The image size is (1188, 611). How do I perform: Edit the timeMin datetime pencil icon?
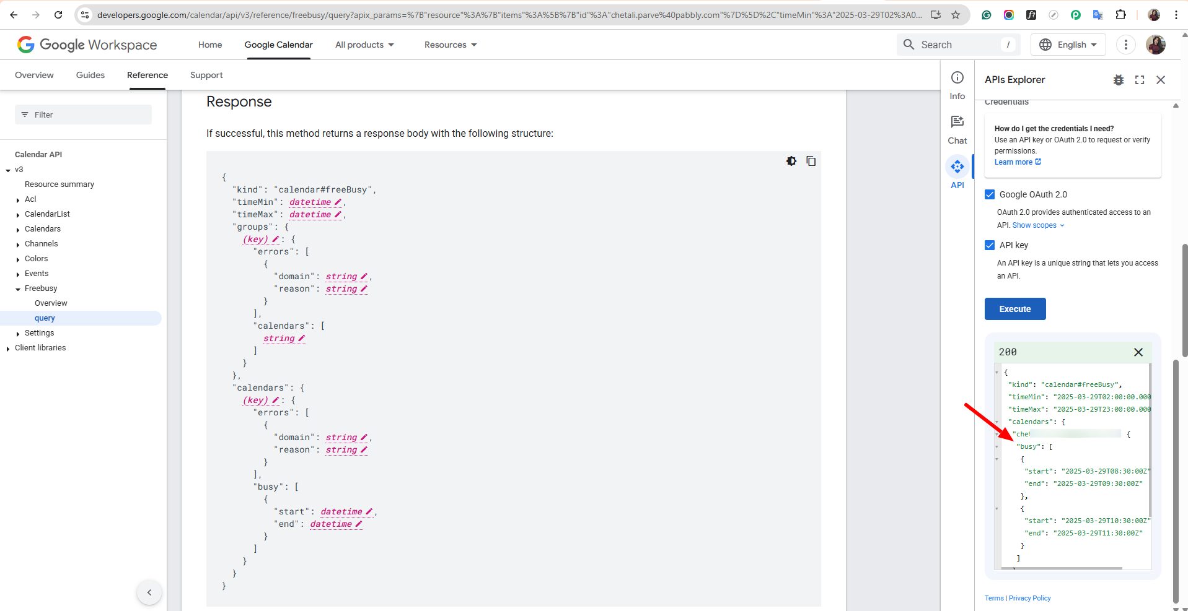(x=338, y=202)
